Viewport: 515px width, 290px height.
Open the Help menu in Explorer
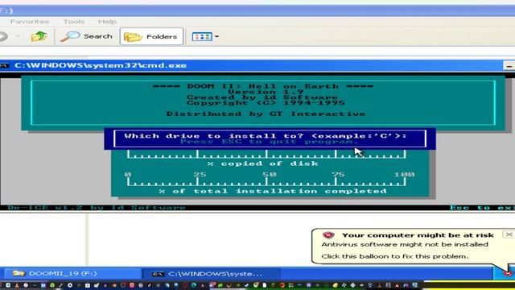coord(107,22)
